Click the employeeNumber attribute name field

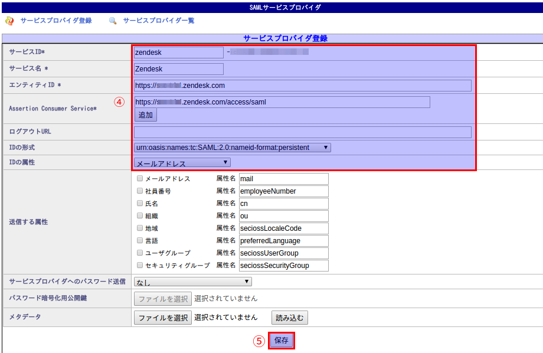tap(284, 191)
